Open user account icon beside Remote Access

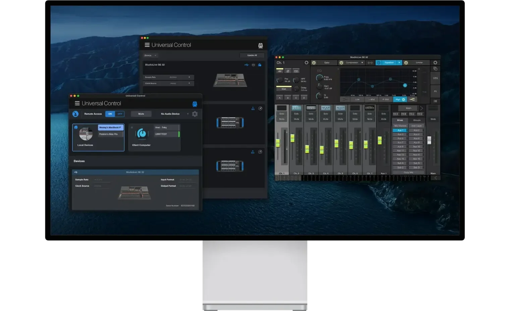point(75,114)
